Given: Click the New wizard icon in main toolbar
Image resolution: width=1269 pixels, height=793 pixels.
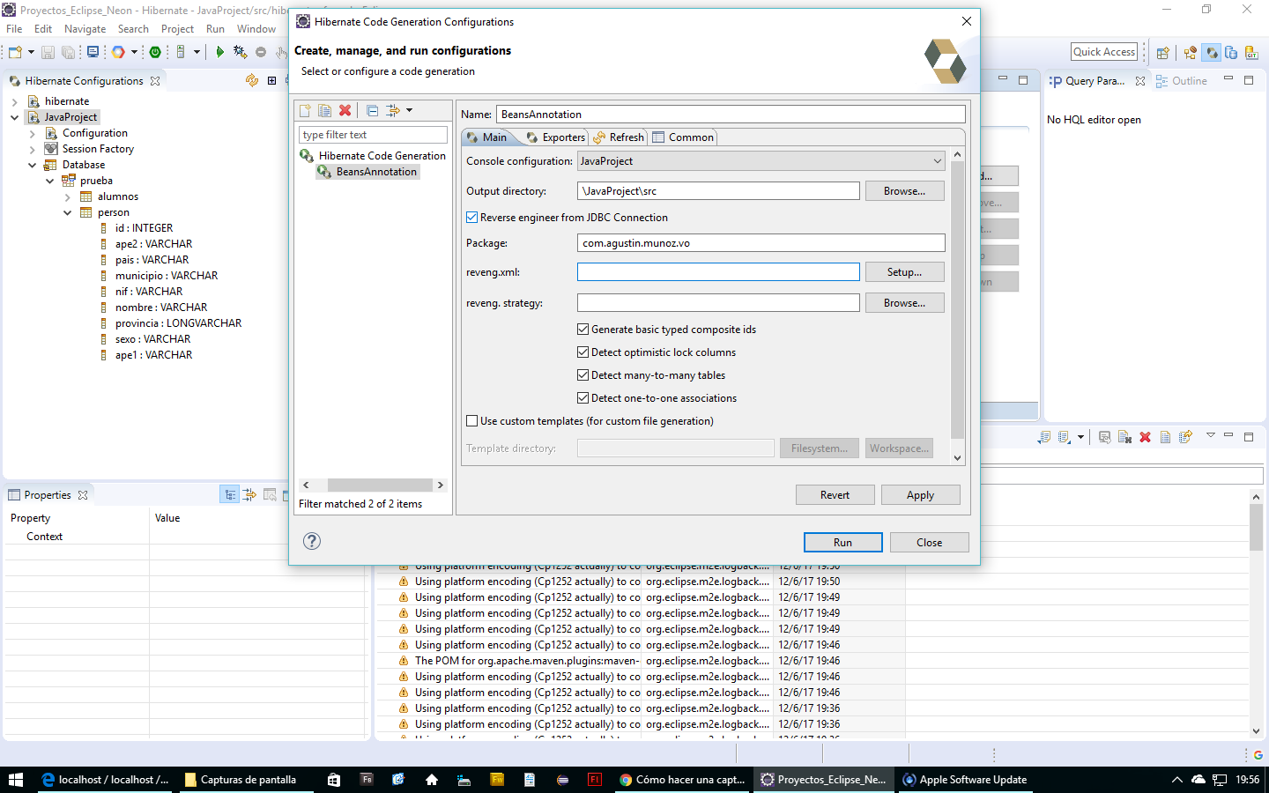Looking at the screenshot, I should point(15,52).
